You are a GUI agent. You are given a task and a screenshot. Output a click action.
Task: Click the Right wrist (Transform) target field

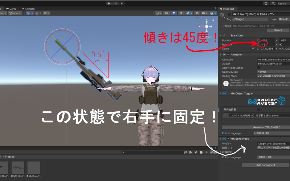pos(273,143)
